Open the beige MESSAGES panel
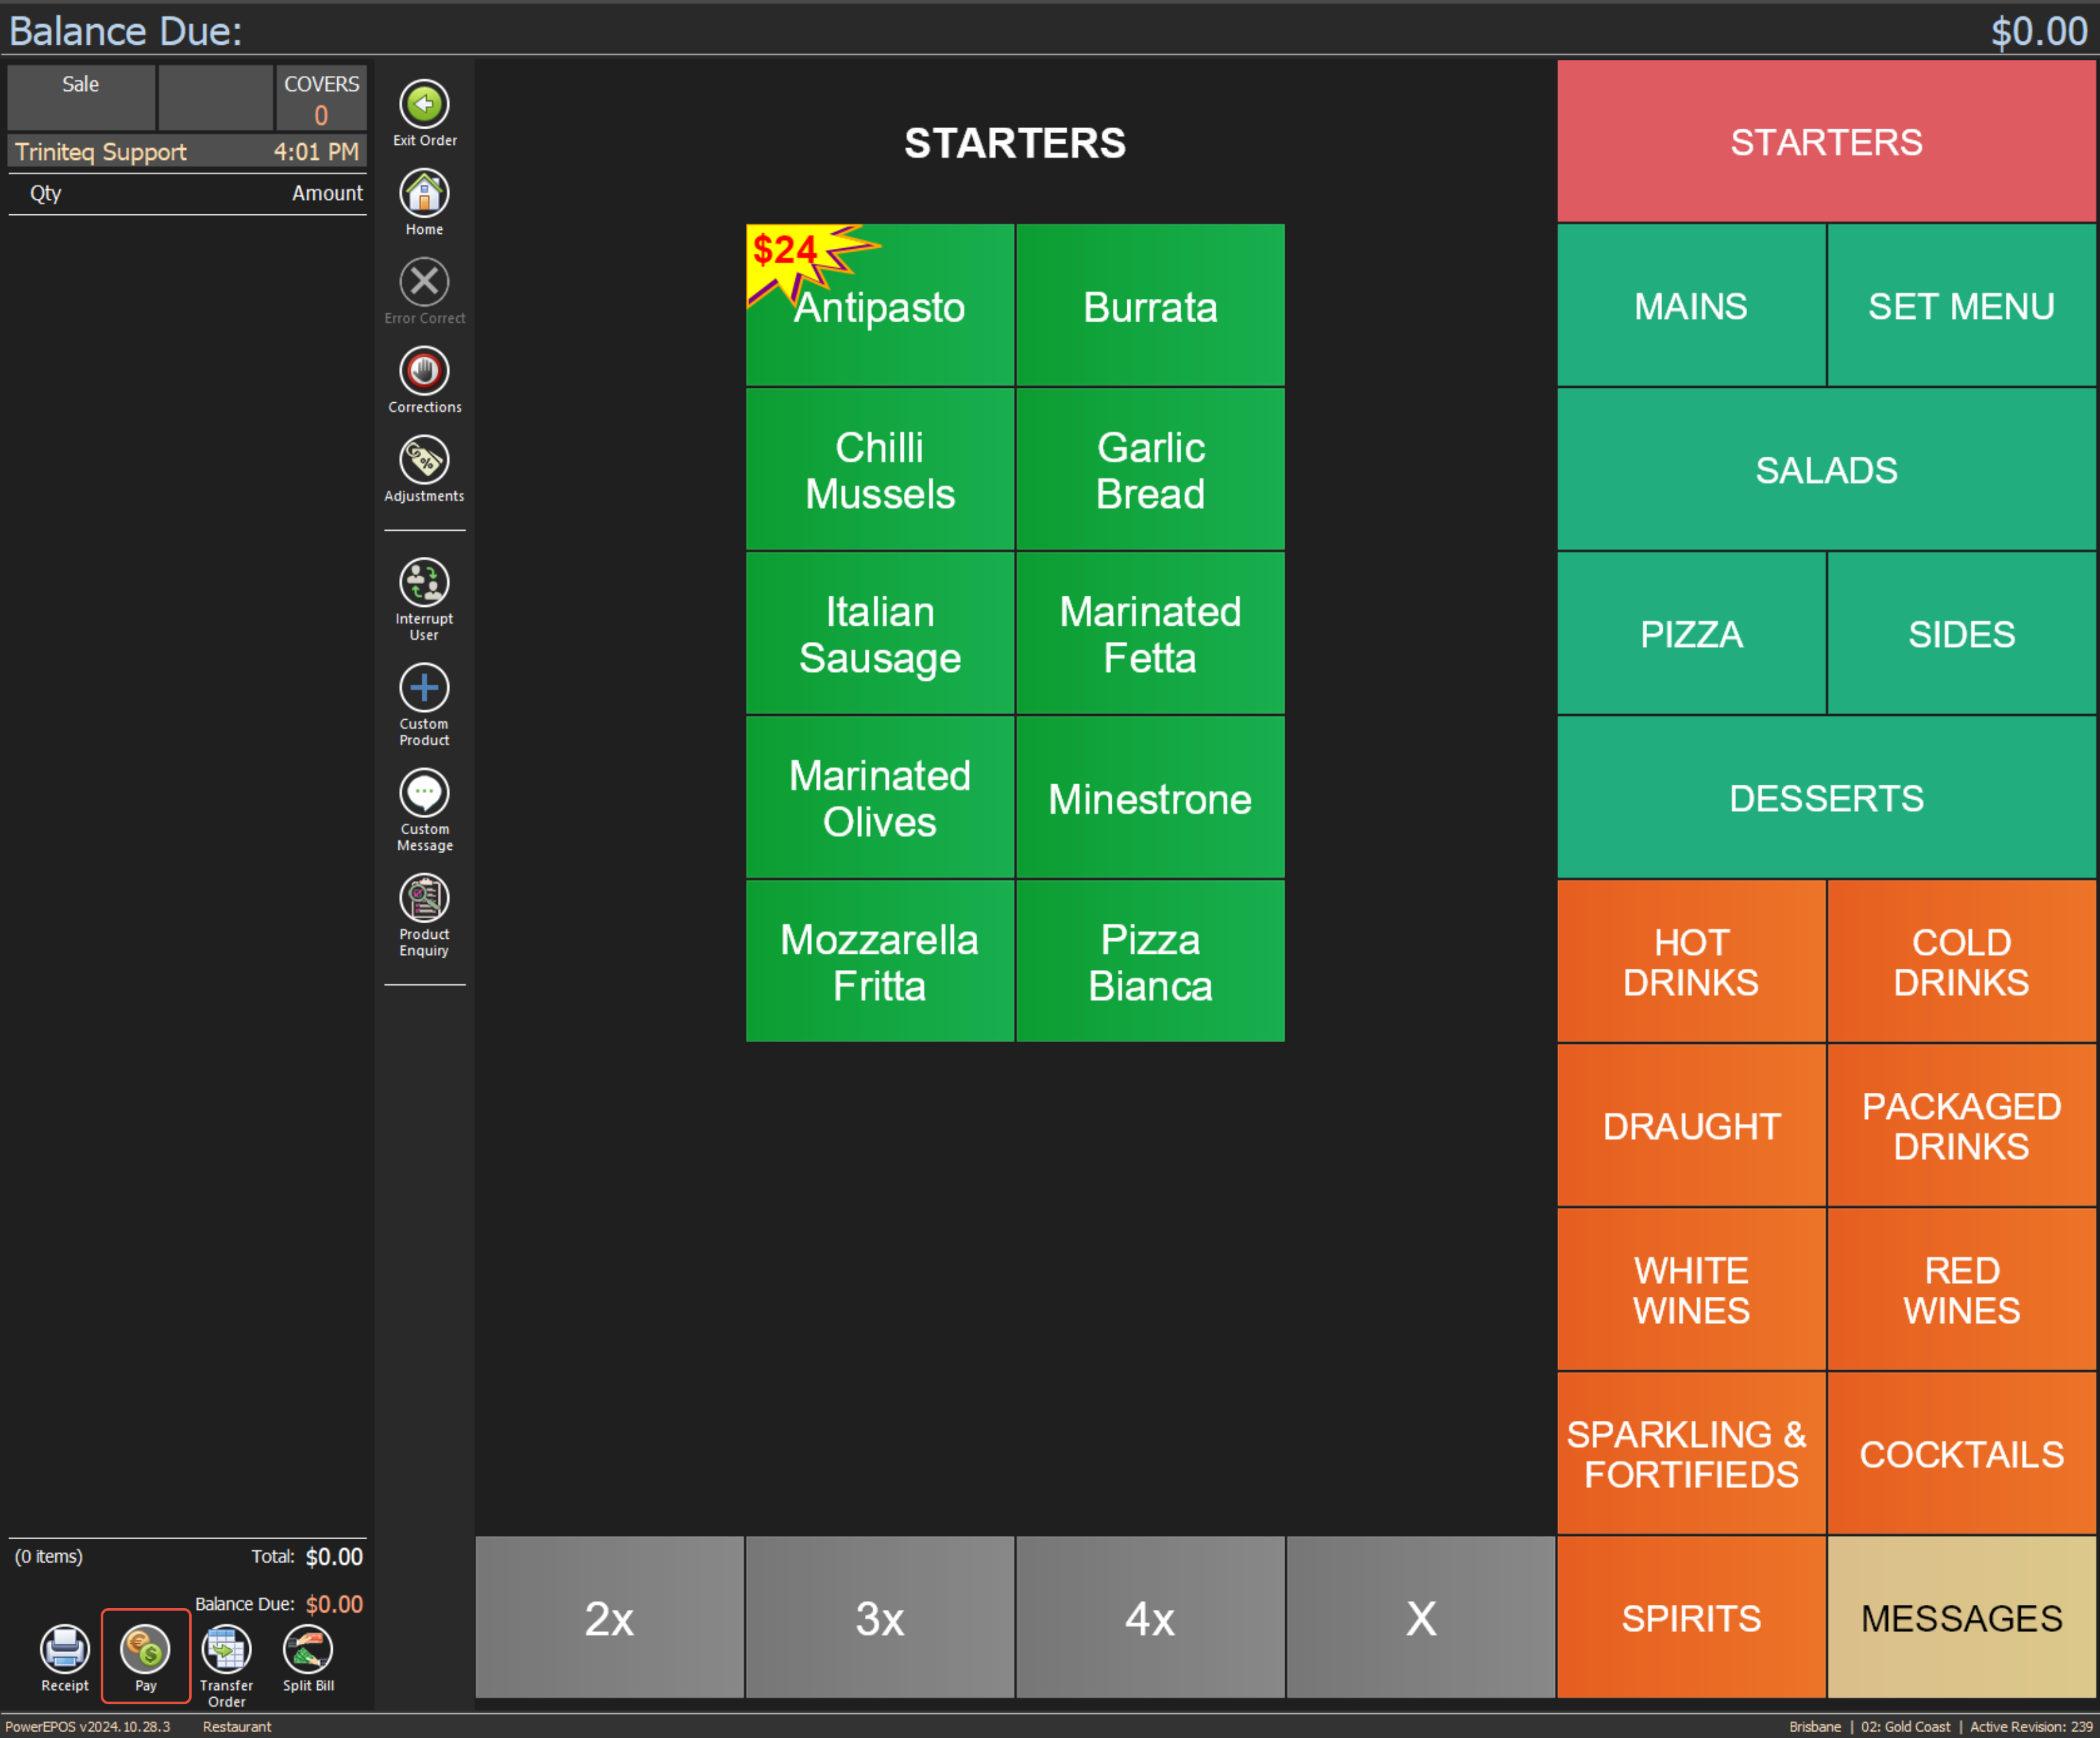The width and height of the screenshot is (2100, 1738). pos(1961,1618)
